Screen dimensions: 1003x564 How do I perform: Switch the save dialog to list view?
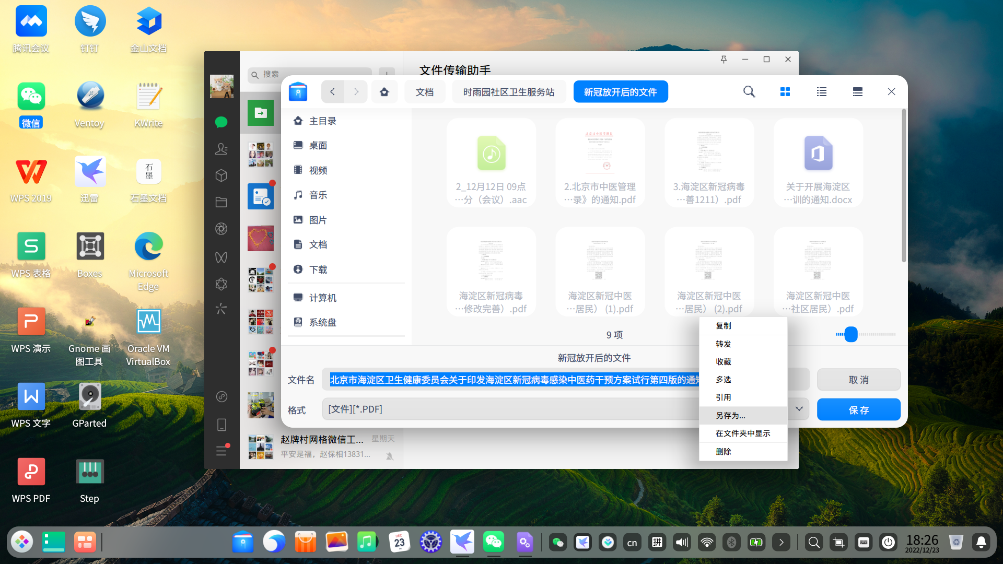821,91
